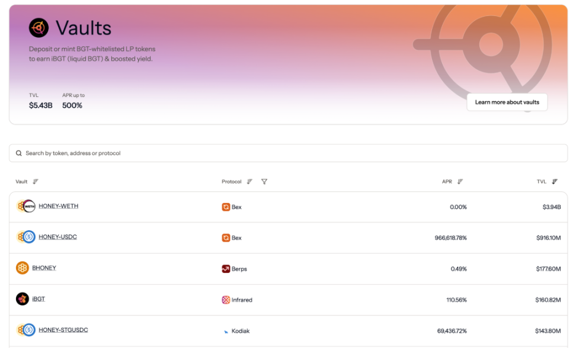Click the $177.60M TVL value

point(549,269)
